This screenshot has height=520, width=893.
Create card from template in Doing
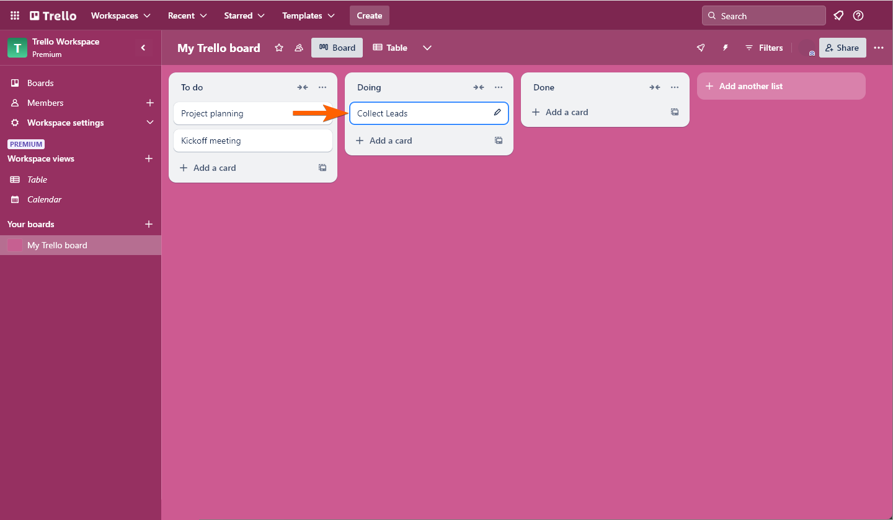coord(499,141)
